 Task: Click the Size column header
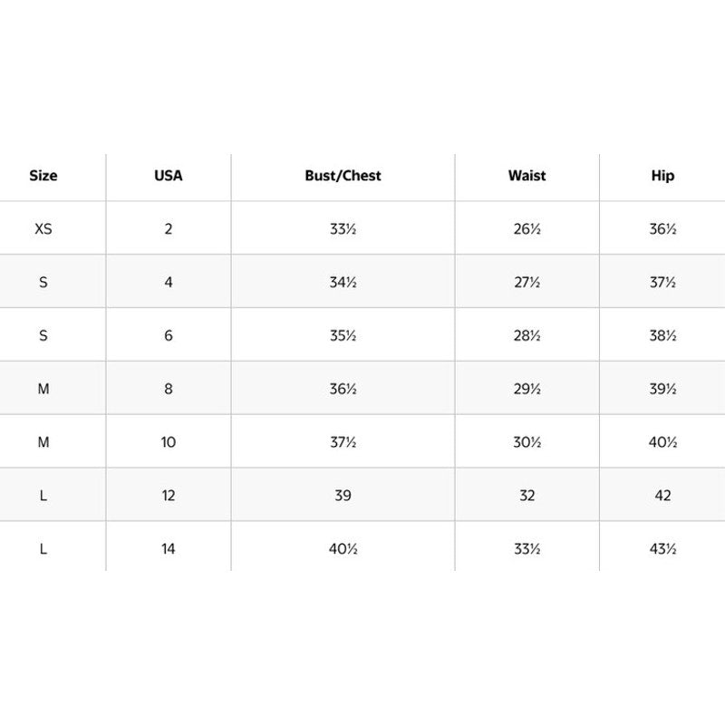[x=43, y=176]
